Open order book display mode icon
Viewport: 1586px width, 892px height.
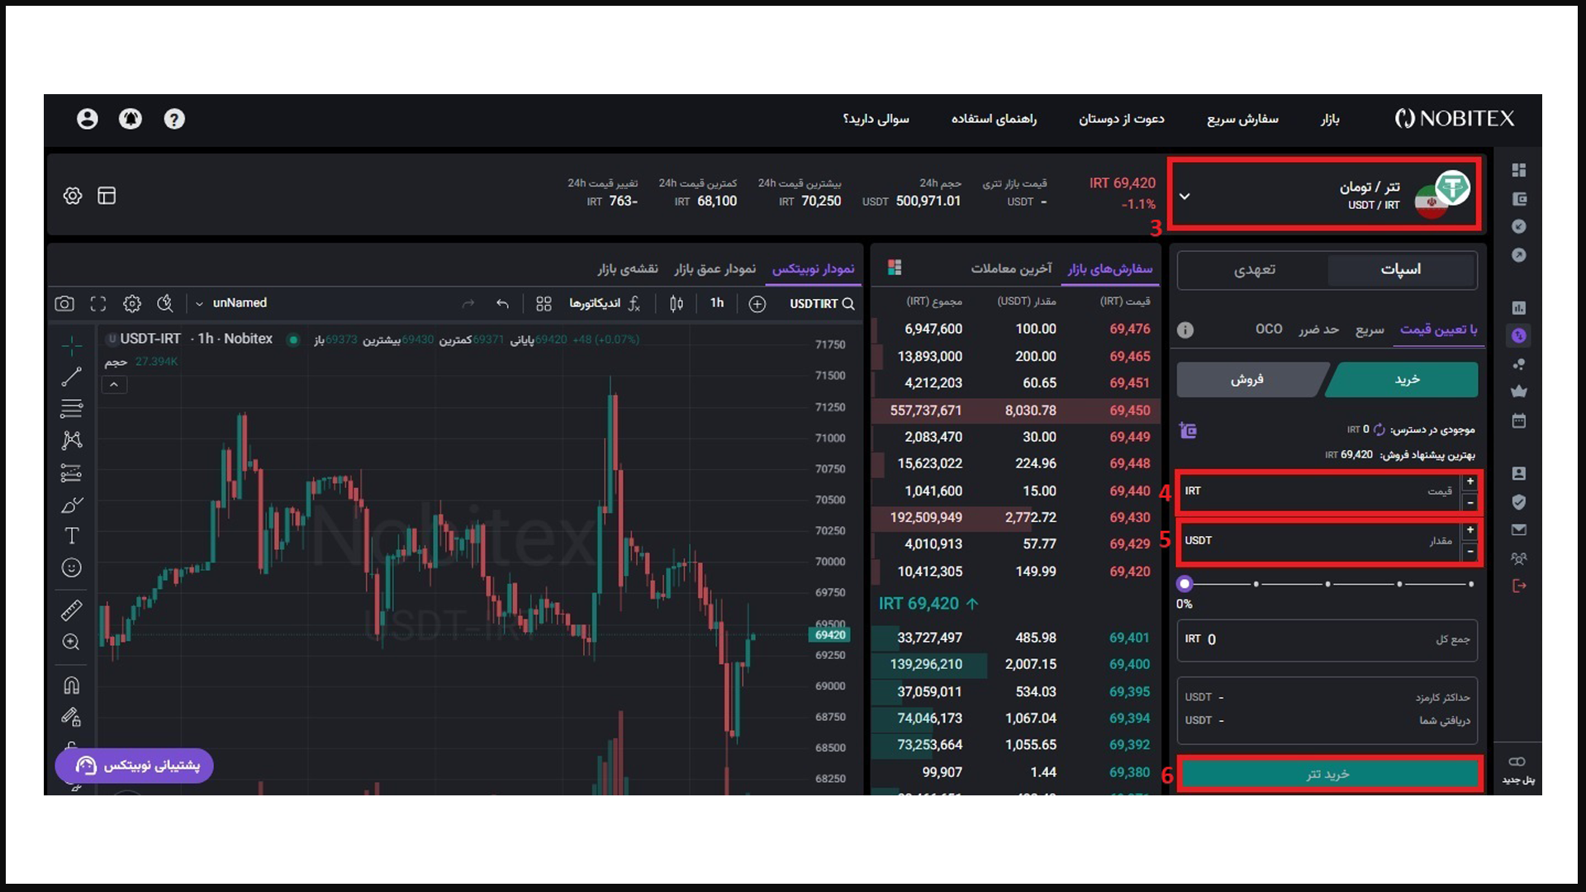[x=895, y=268]
